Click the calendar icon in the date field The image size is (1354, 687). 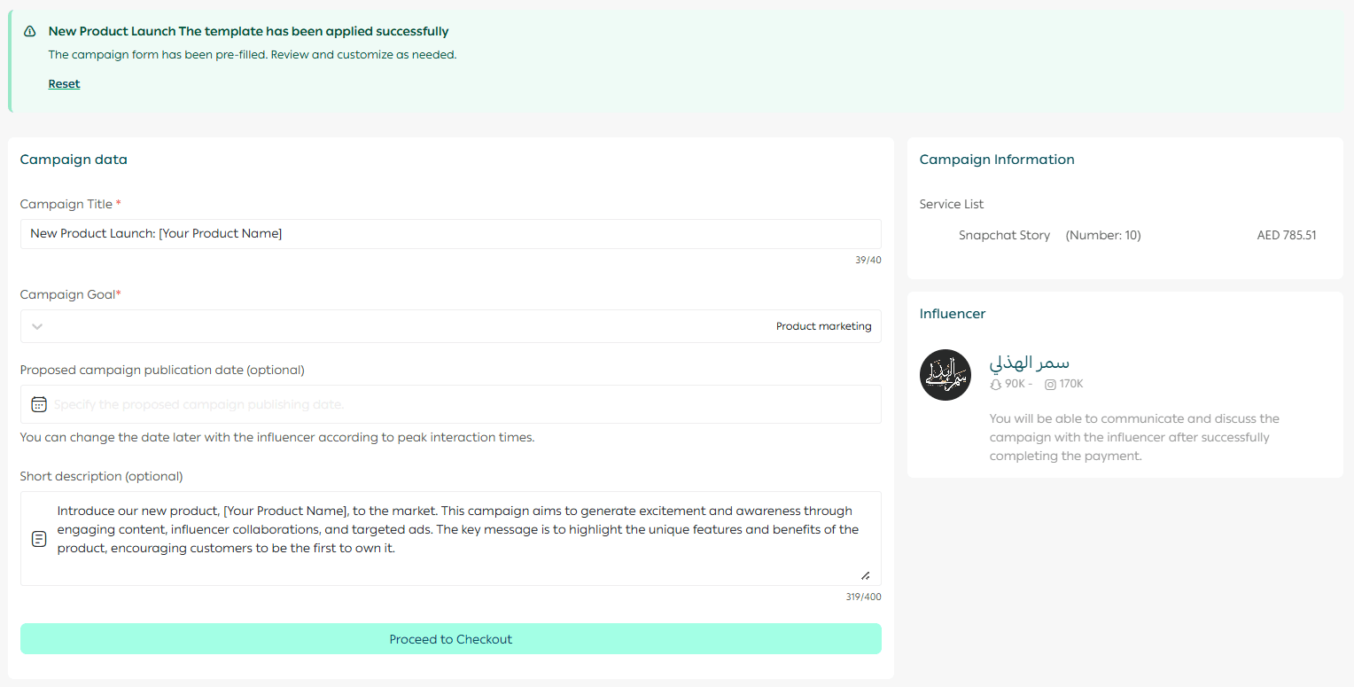click(39, 404)
